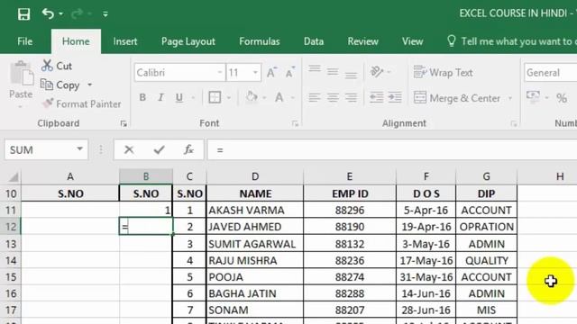Expand the Copy options arrow
The image size is (577, 324).
tap(90, 85)
